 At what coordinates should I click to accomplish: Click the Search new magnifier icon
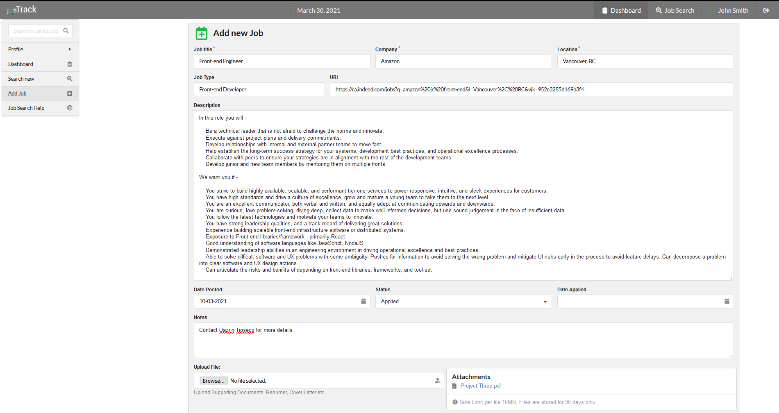click(70, 79)
